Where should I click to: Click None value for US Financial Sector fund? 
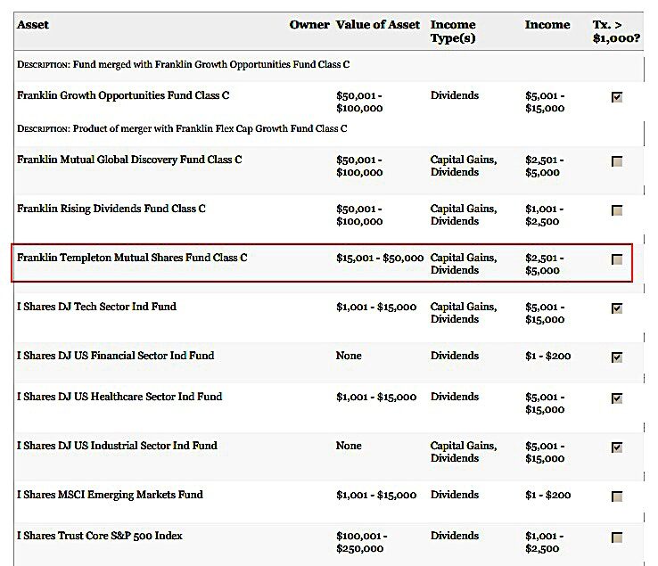coord(349,356)
